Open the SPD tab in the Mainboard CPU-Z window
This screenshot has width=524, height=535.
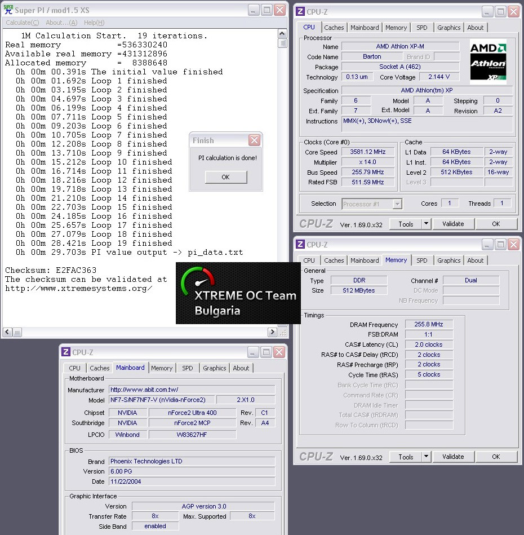click(188, 368)
